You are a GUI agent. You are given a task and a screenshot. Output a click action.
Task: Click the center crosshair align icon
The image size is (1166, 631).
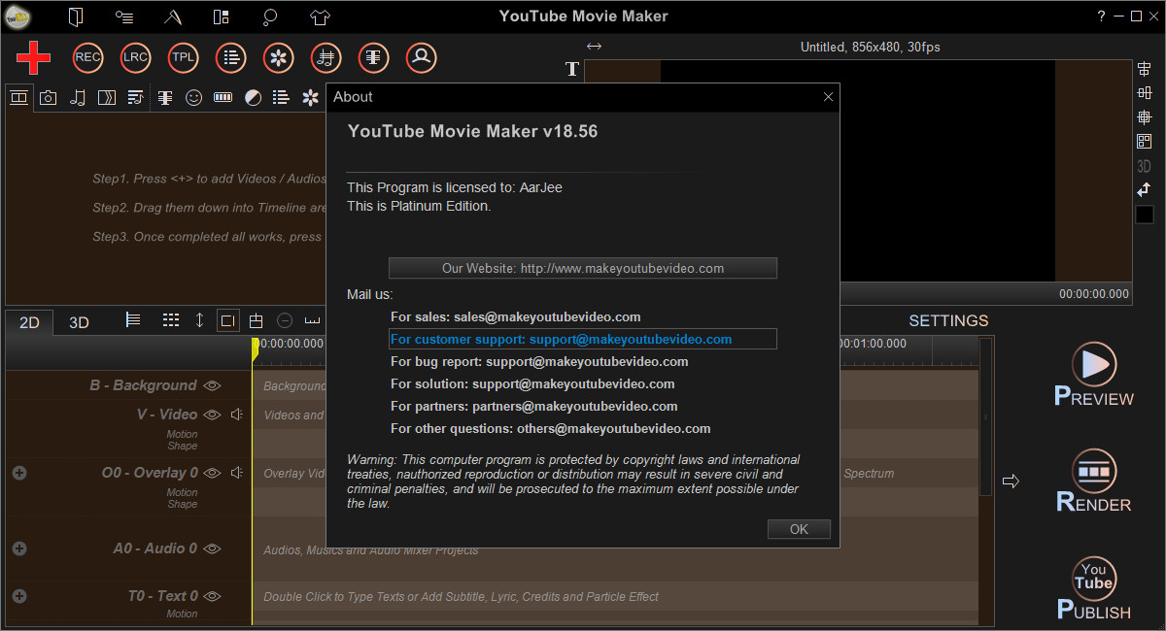pos(1145,117)
